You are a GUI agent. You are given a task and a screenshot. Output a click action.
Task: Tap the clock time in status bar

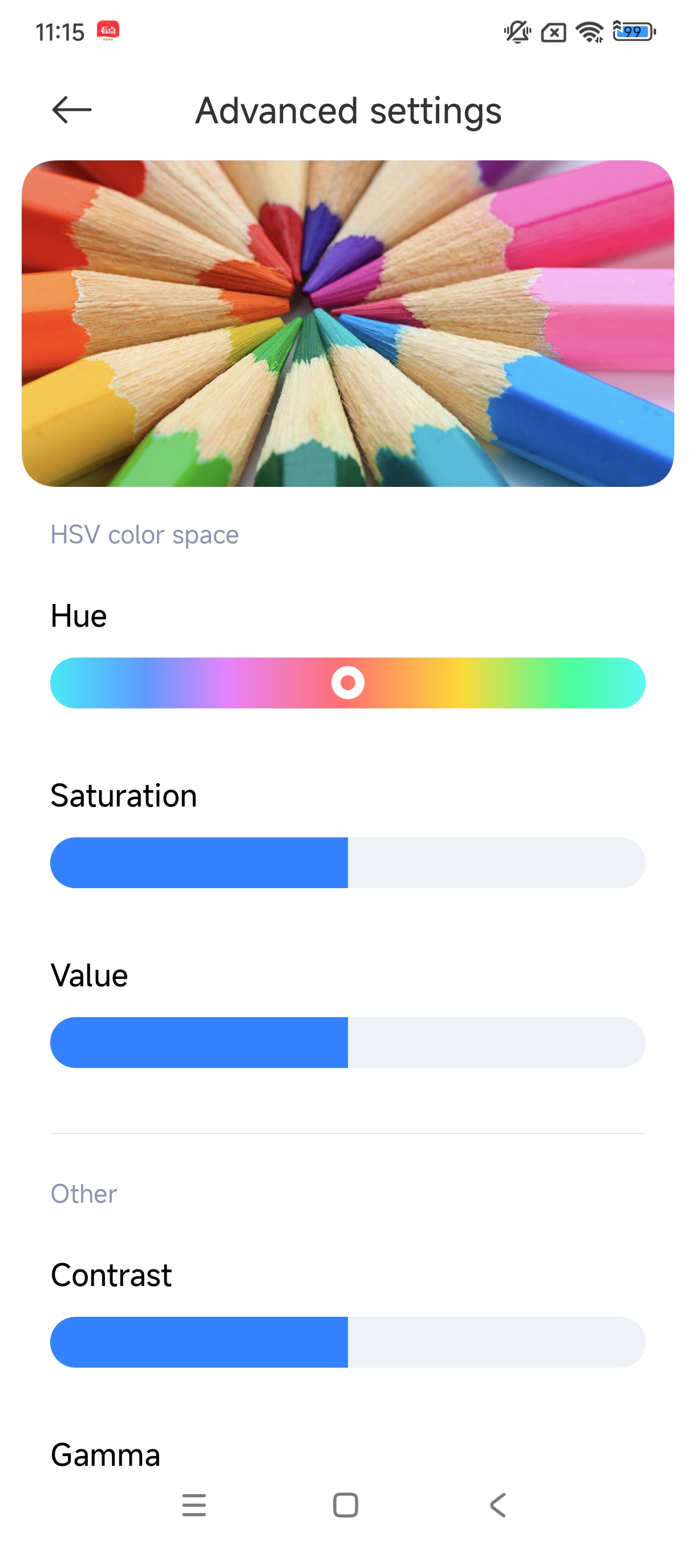[60, 32]
